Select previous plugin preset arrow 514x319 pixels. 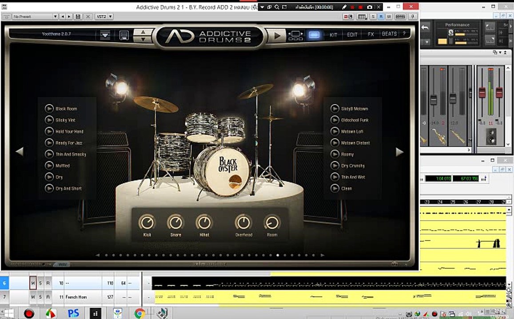(x=63, y=16)
